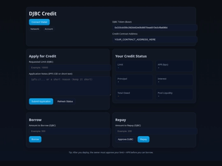222x166 pixels.
Task: Click the Apply for Credit heading
Action: (x=42, y=56)
